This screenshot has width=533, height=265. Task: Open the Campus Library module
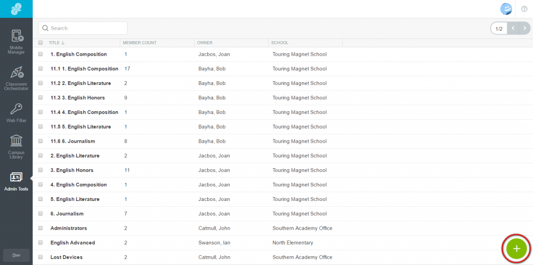click(x=16, y=147)
